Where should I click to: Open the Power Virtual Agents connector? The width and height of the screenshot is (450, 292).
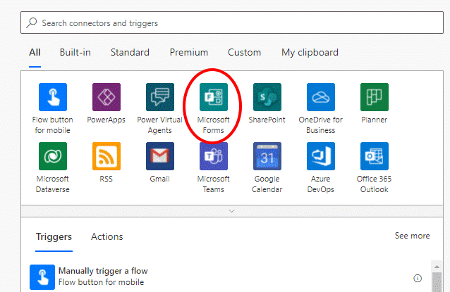[160, 97]
